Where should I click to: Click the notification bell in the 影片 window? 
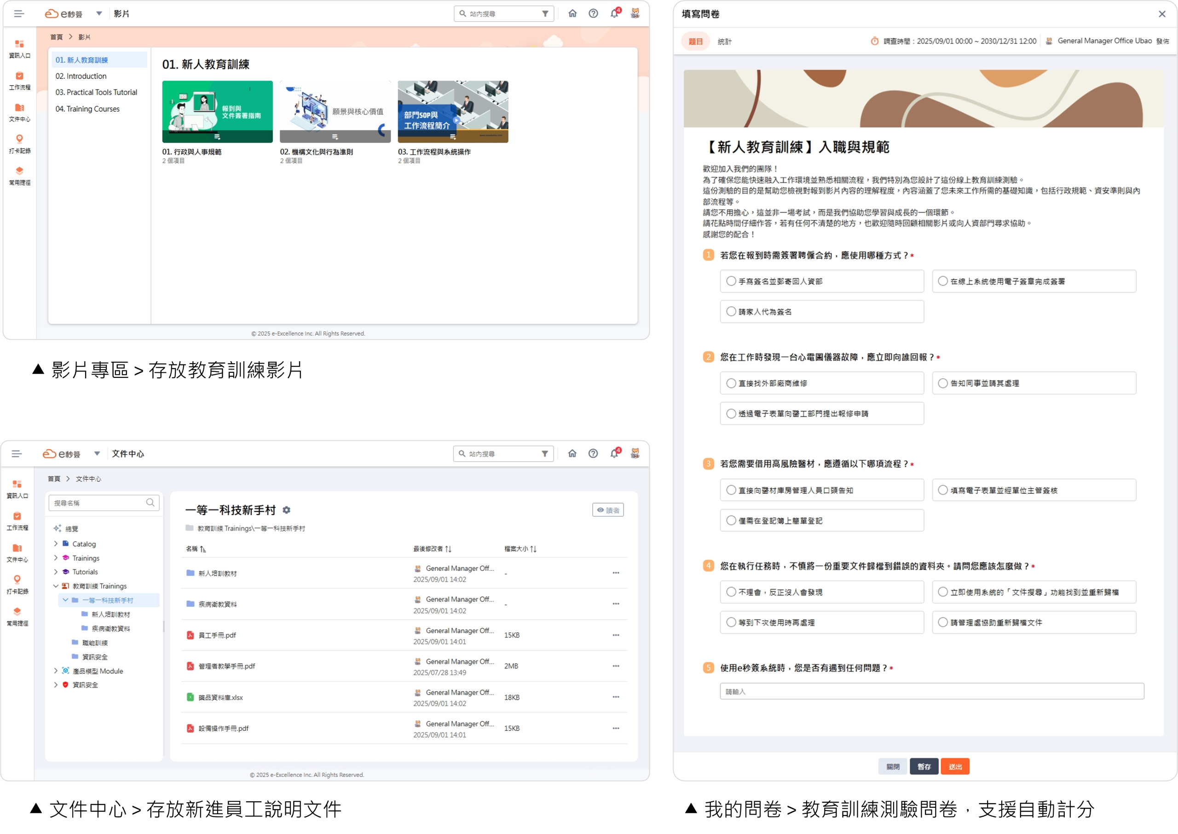(x=614, y=14)
